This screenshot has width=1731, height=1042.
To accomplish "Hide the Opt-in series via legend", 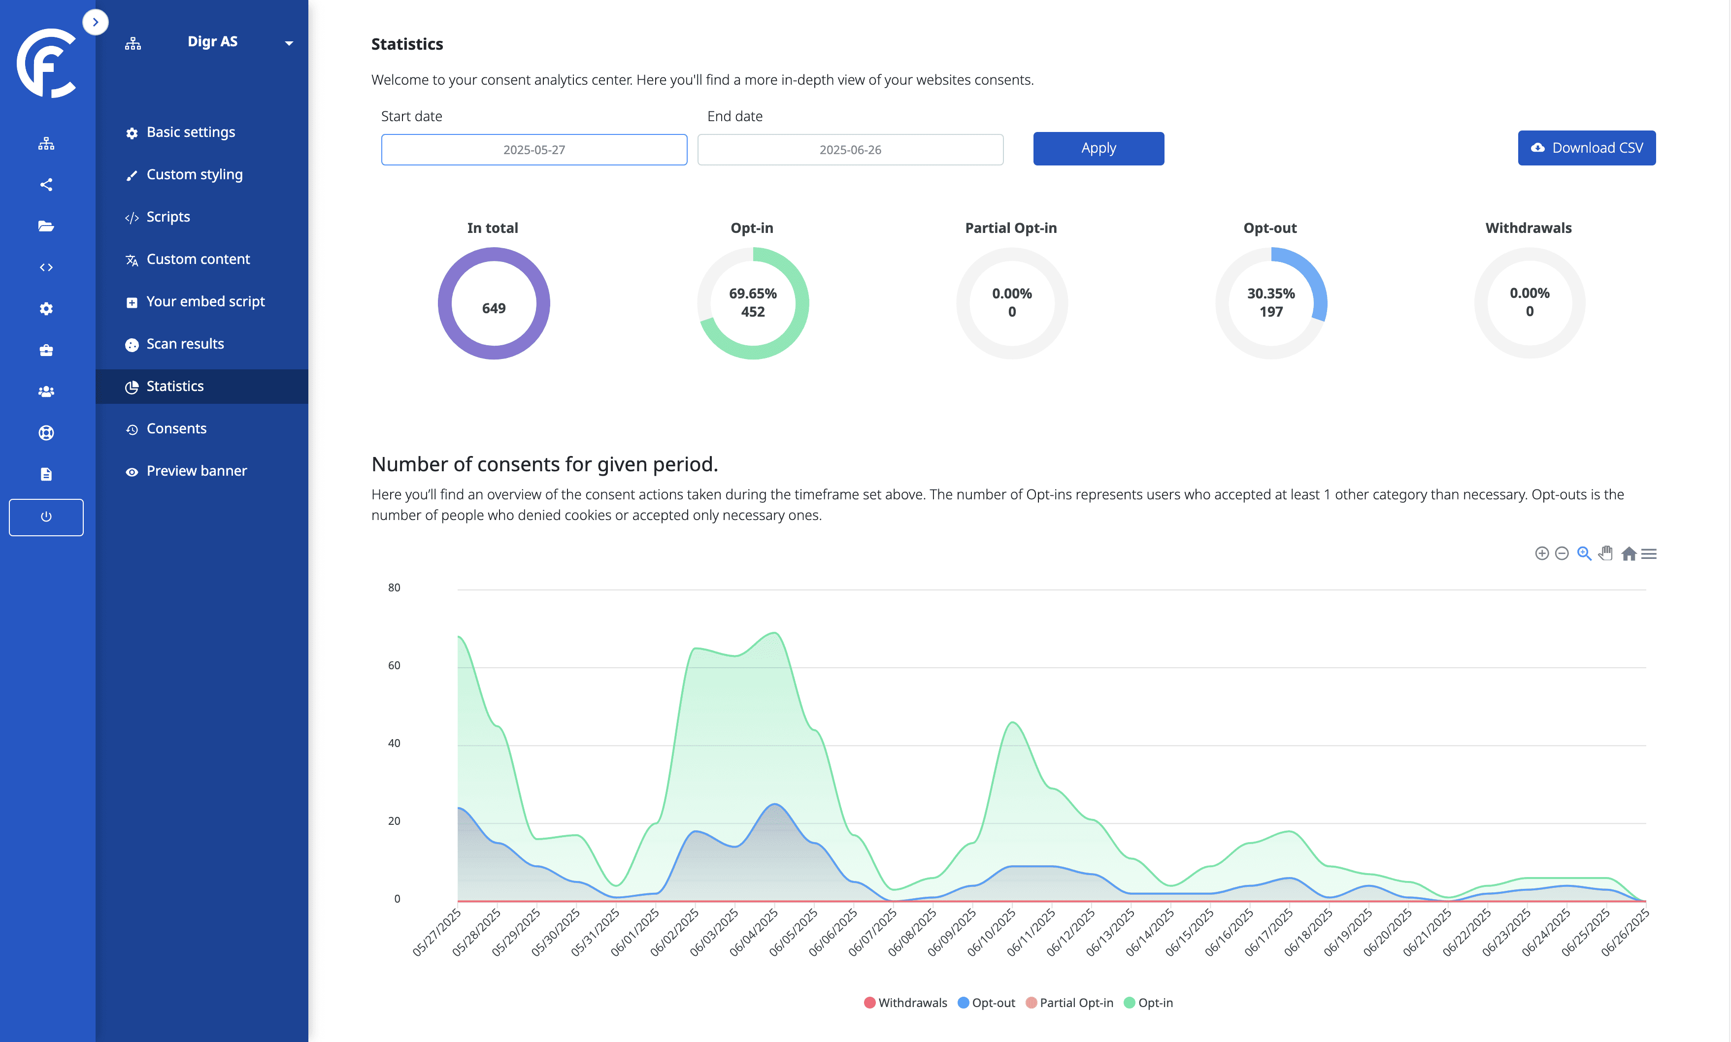I will click(x=1148, y=1003).
